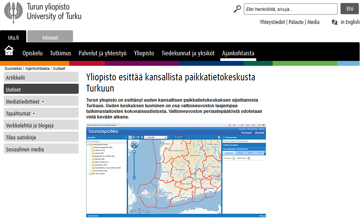This screenshot has height=219, width=360.
Task: Expand the Tapahtumat submenu plus icon
Action: (34, 113)
